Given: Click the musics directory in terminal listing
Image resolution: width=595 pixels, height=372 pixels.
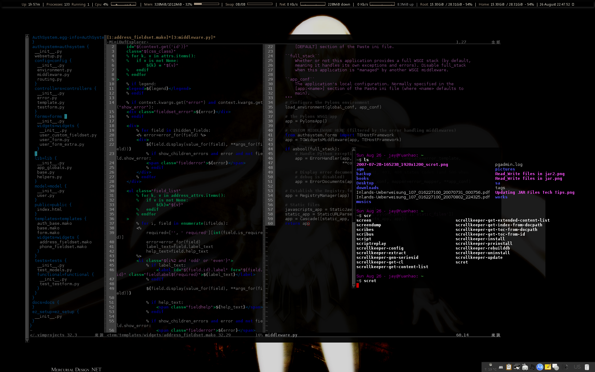Looking at the screenshot, I should point(364,202).
